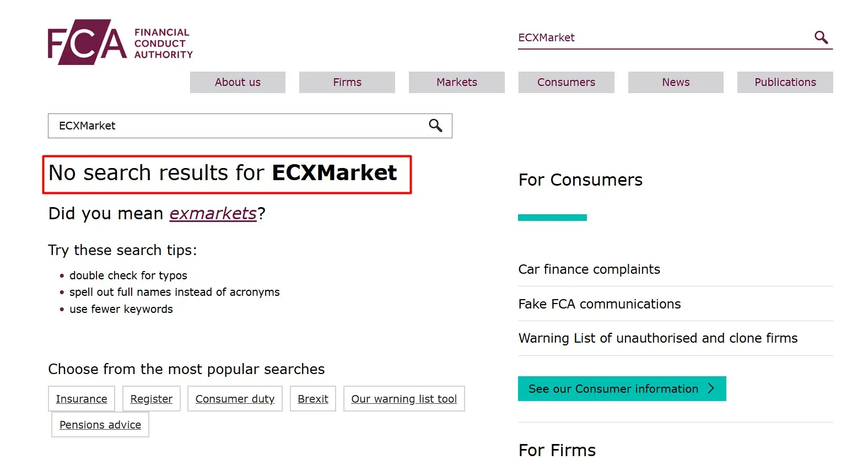Click the Brexit popular search
The width and height of the screenshot is (863, 471).
coord(312,398)
